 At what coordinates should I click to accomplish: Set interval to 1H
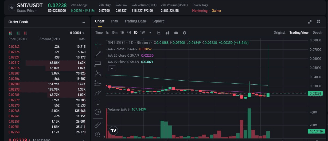(122, 33)
